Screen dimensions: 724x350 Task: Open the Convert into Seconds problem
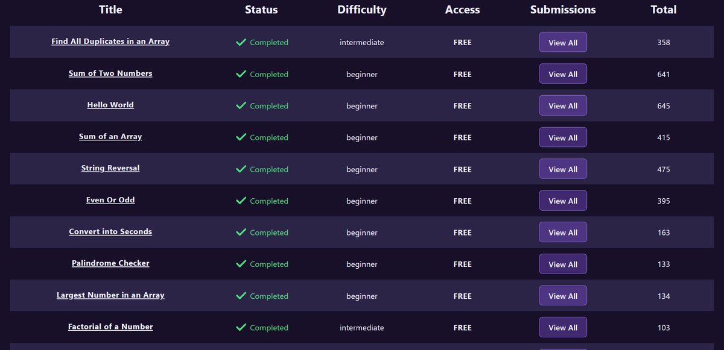click(x=110, y=232)
